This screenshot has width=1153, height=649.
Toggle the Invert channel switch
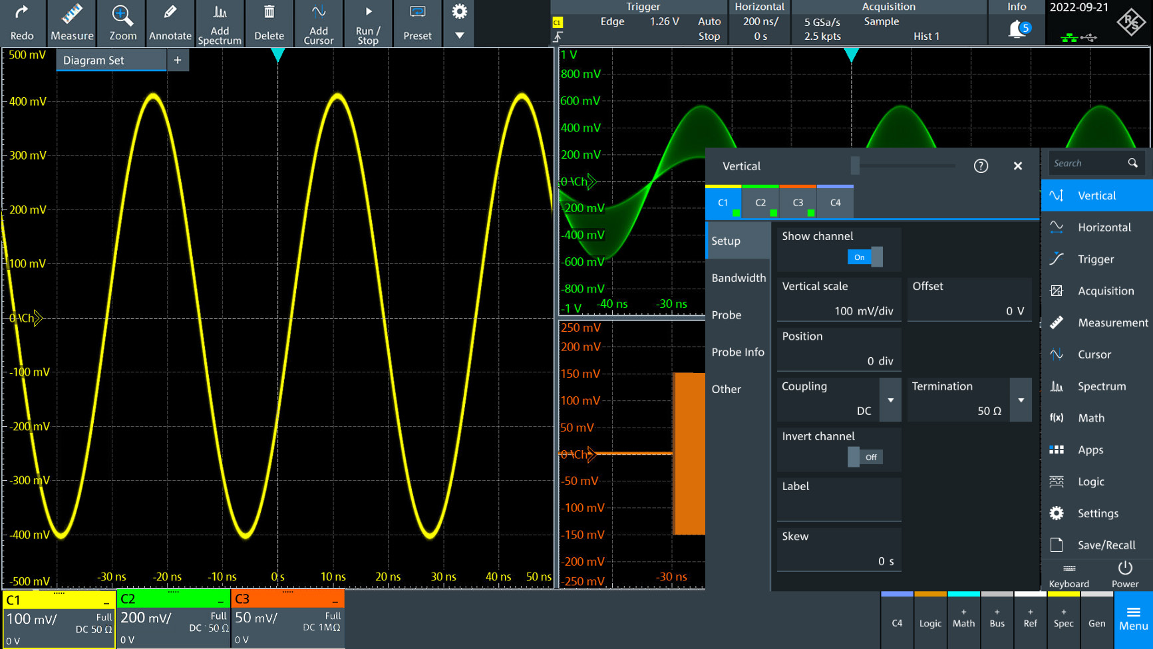865,457
